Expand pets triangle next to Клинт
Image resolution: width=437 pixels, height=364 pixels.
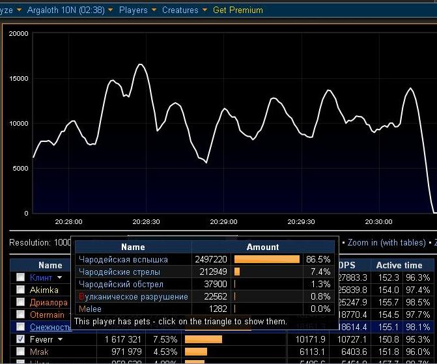(x=59, y=277)
